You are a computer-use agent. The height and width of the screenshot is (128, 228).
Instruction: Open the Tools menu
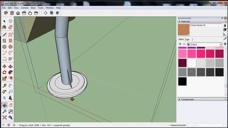[x=41, y=8]
